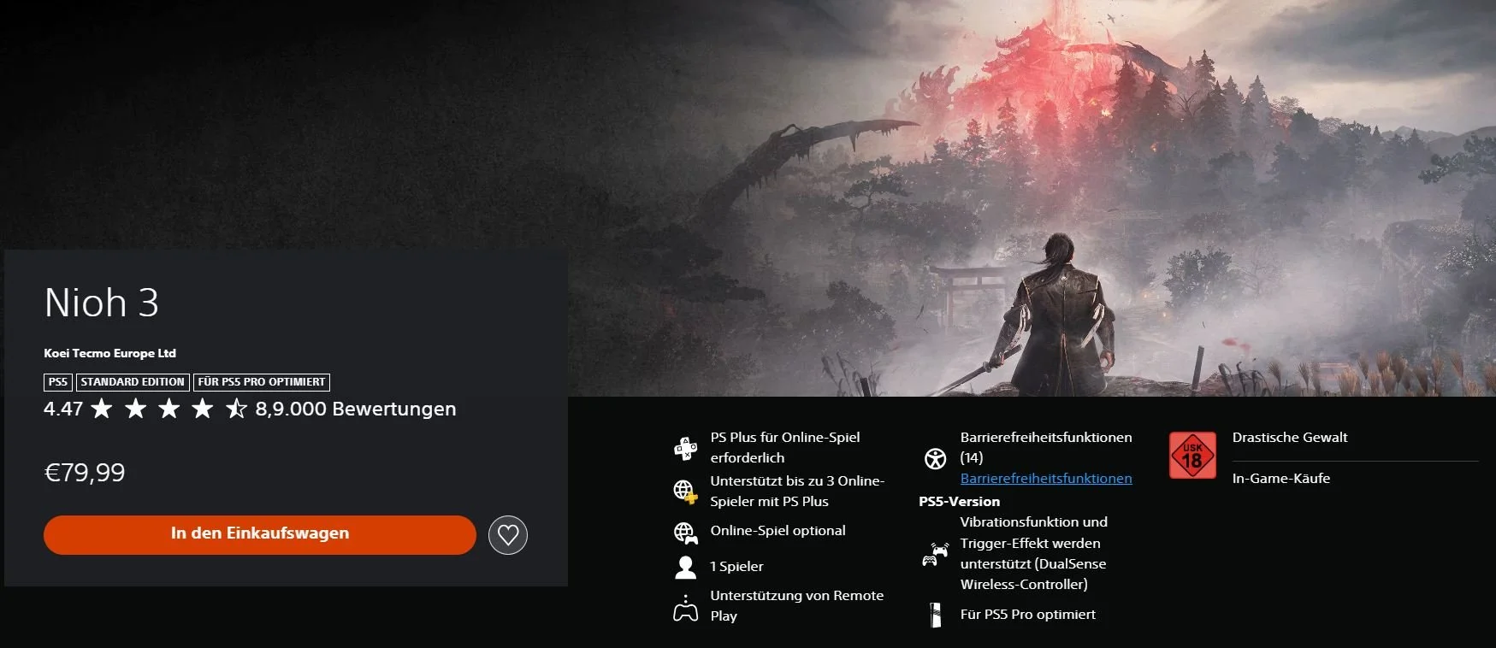Viewport: 1496px width, 648px height.
Task: Click the globe icon with PS Plus badge
Action: (685, 492)
